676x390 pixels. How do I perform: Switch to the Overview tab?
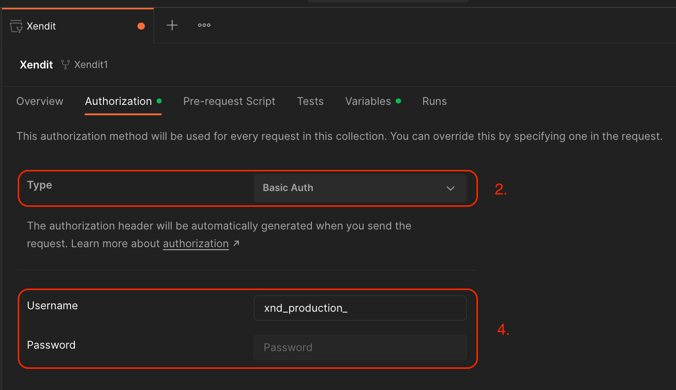(x=40, y=101)
